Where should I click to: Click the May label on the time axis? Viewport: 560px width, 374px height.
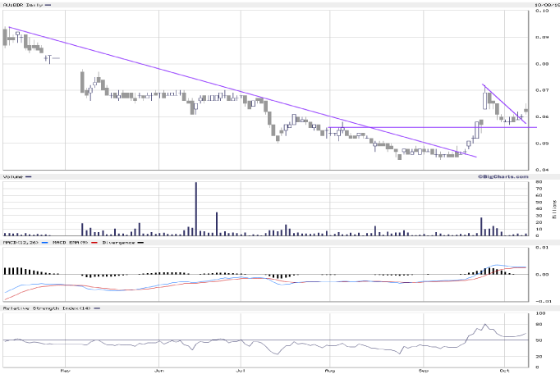(x=65, y=370)
